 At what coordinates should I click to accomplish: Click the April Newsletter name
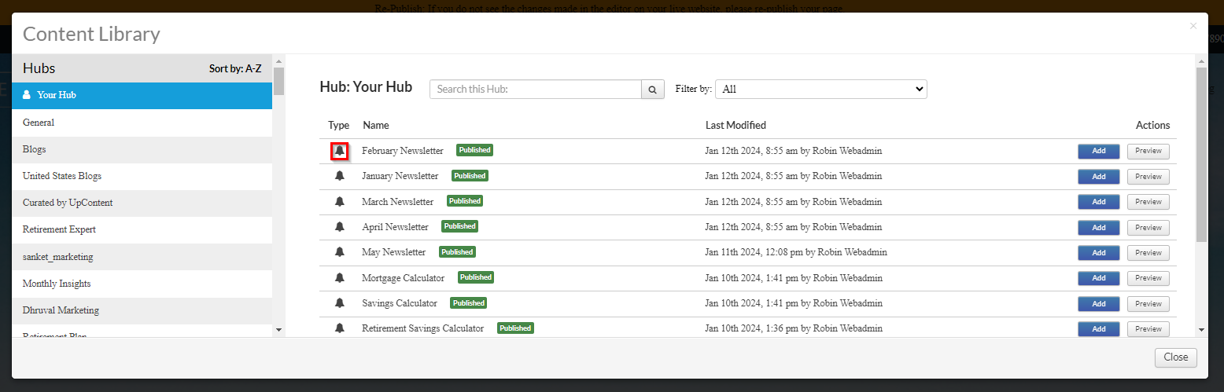point(396,227)
